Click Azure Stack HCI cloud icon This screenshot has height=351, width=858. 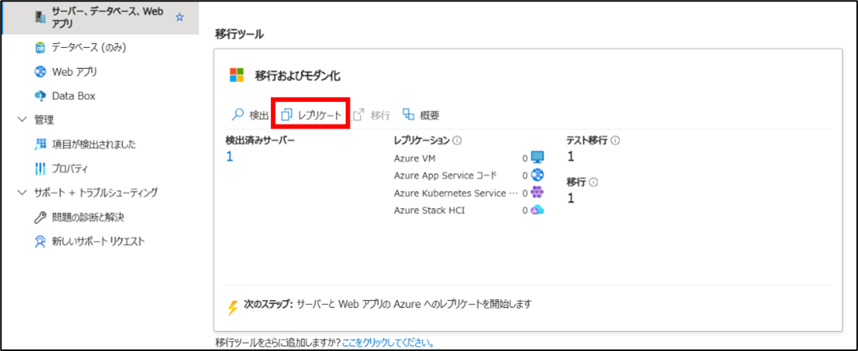point(538,210)
